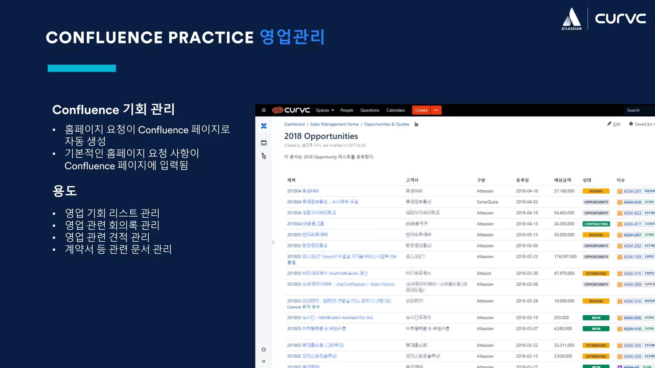Click issue type icon beside ASM-315
Viewport: 655px width, 368px height.
point(619,273)
